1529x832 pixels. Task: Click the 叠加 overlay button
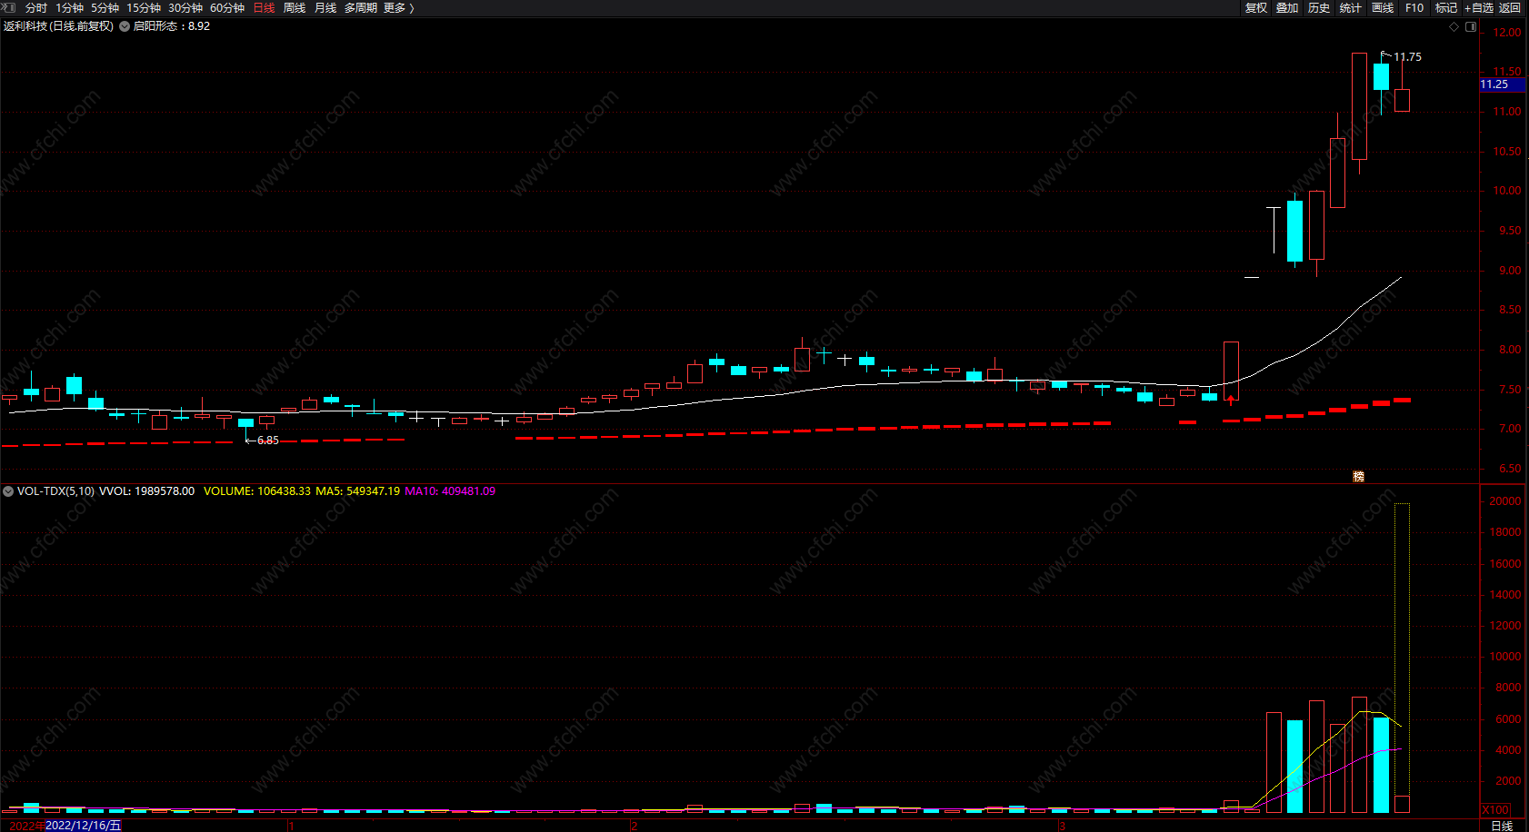point(1287,7)
